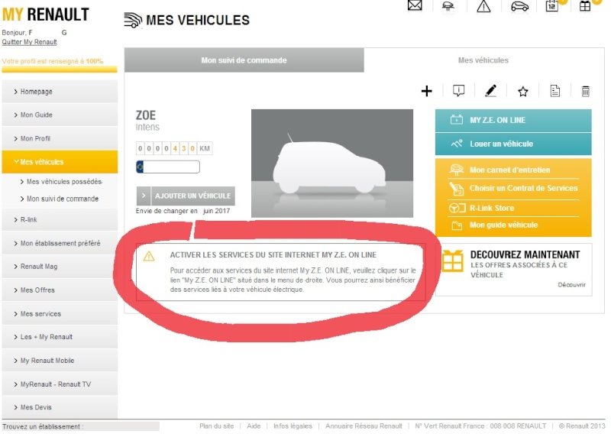
Task: Click MY RENAULT logo
Action: [46, 15]
